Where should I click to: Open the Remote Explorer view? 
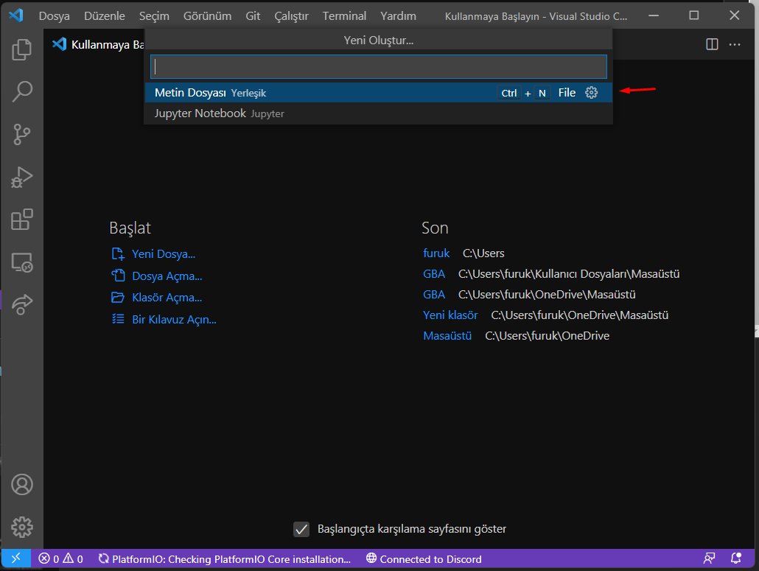(x=22, y=262)
